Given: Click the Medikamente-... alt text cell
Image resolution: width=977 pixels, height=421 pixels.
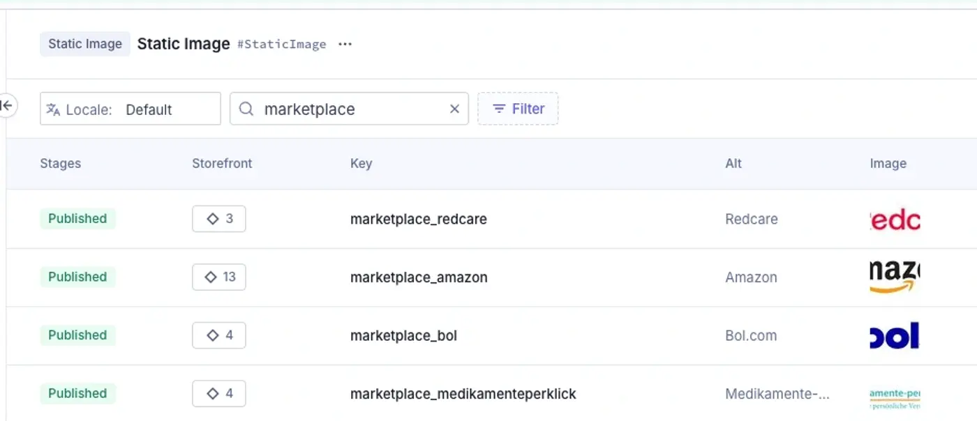Looking at the screenshot, I should click(x=777, y=394).
